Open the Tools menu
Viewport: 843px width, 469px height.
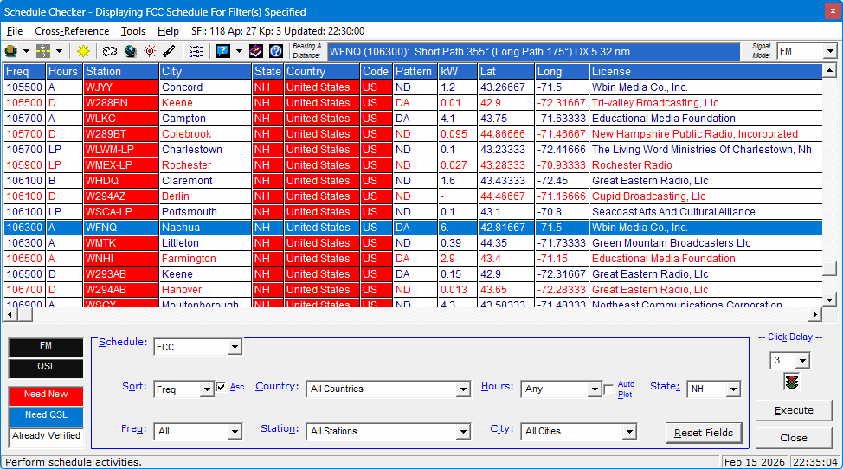point(133,31)
